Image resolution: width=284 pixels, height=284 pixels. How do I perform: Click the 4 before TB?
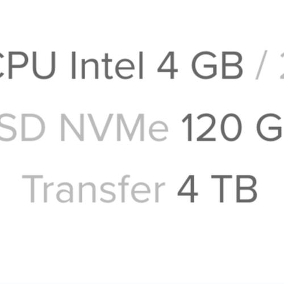coord(187,189)
